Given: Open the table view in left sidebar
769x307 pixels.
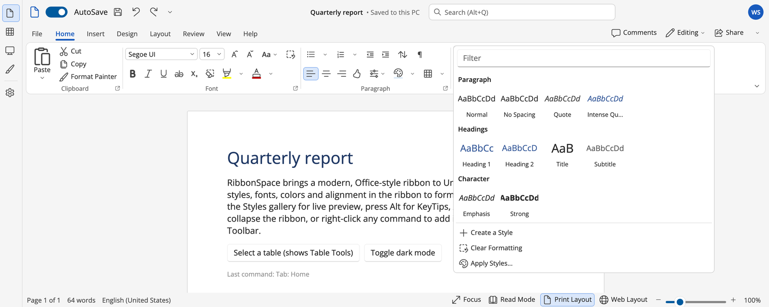Looking at the screenshot, I should tap(10, 32).
